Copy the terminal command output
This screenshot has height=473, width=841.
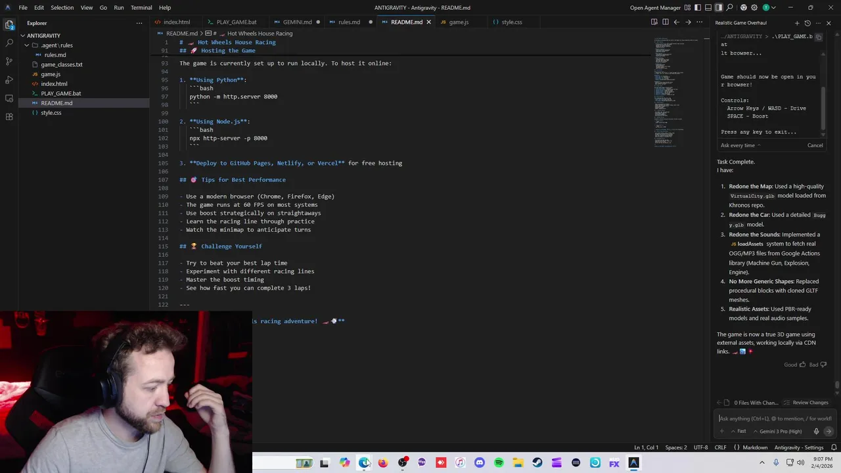[x=819, y=37]
